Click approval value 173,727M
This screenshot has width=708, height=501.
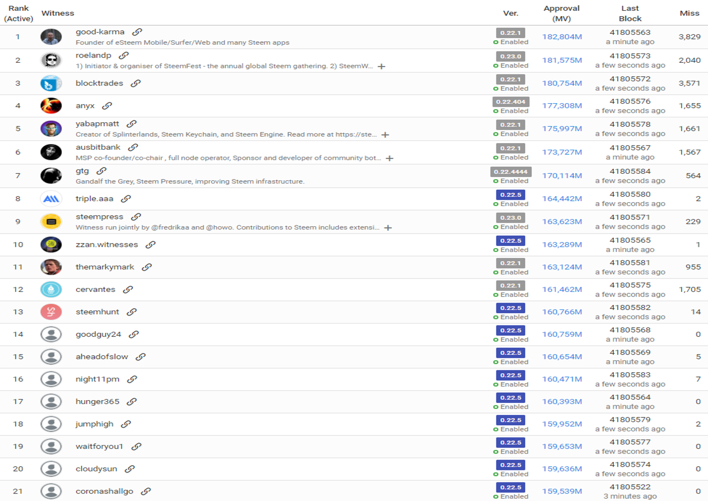pos(562,152)
